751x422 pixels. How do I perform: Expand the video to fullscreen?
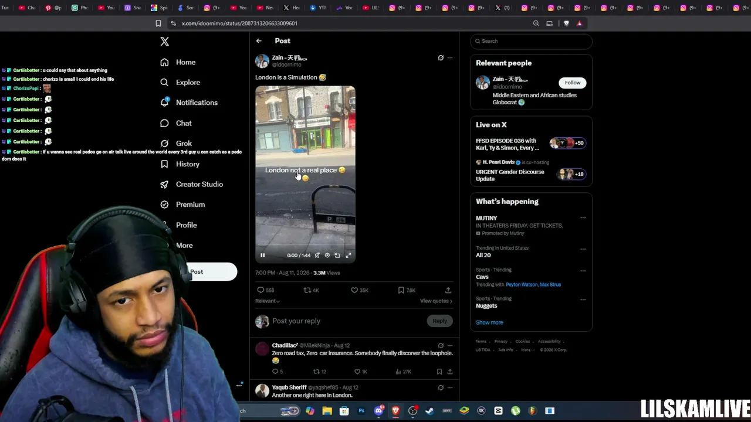point(349,255)
